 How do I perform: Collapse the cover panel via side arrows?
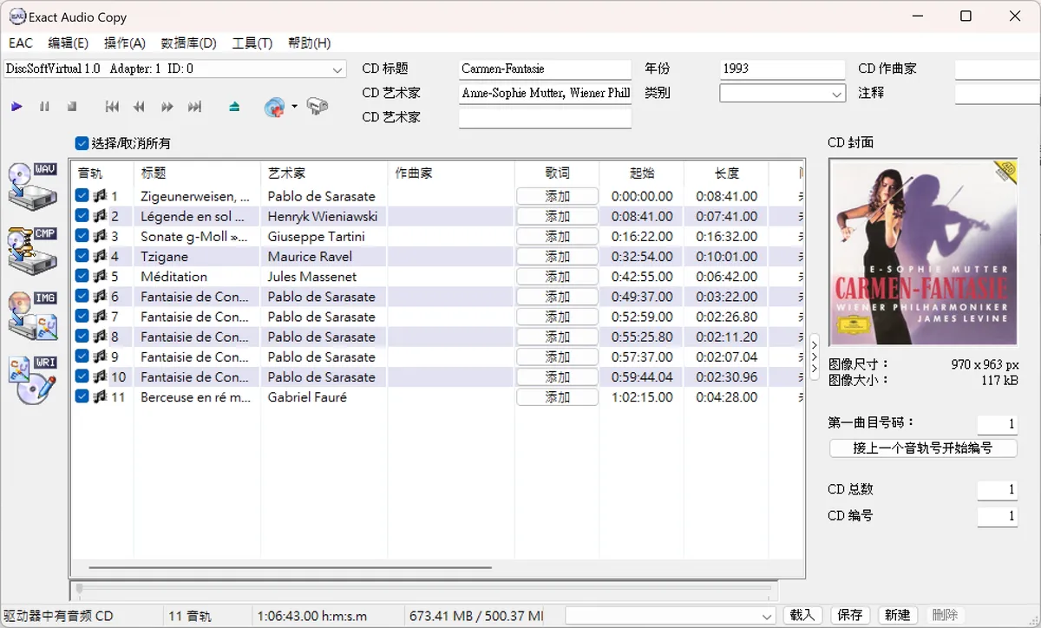[x=814, y=357]
